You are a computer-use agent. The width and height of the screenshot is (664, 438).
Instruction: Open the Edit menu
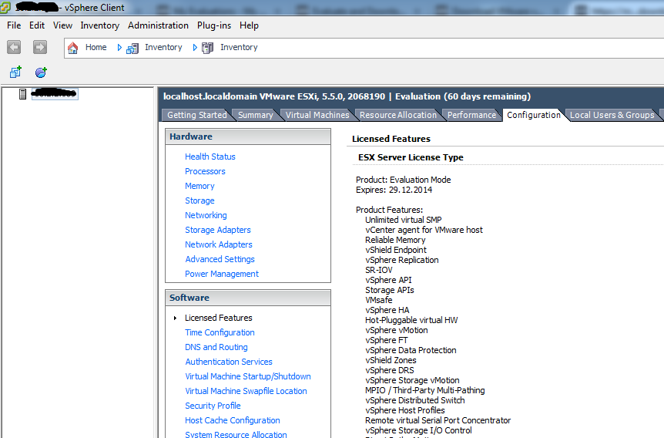pos(37,25)
